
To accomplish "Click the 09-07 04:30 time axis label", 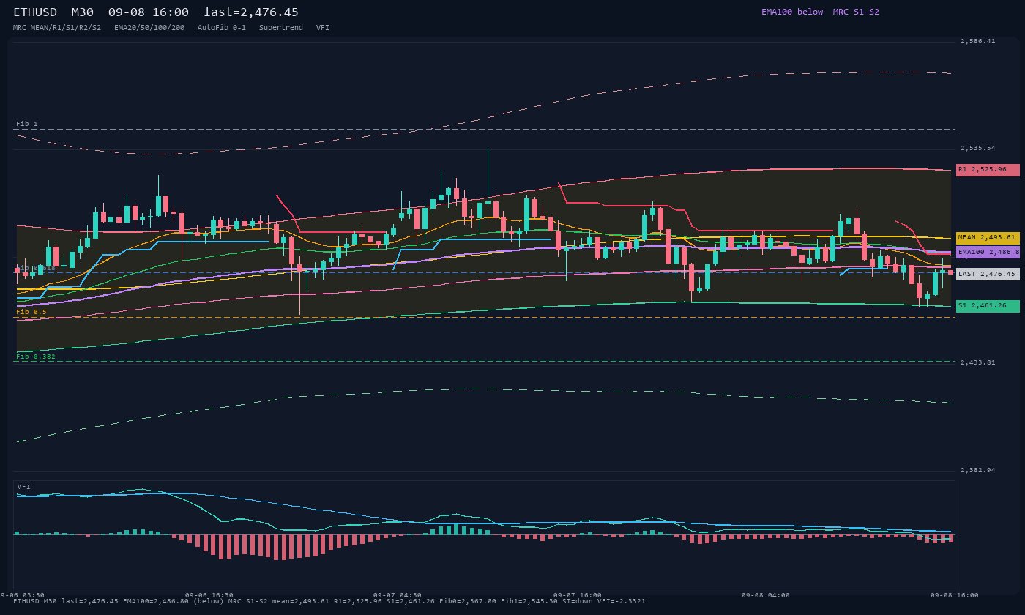I will point(398,596).
